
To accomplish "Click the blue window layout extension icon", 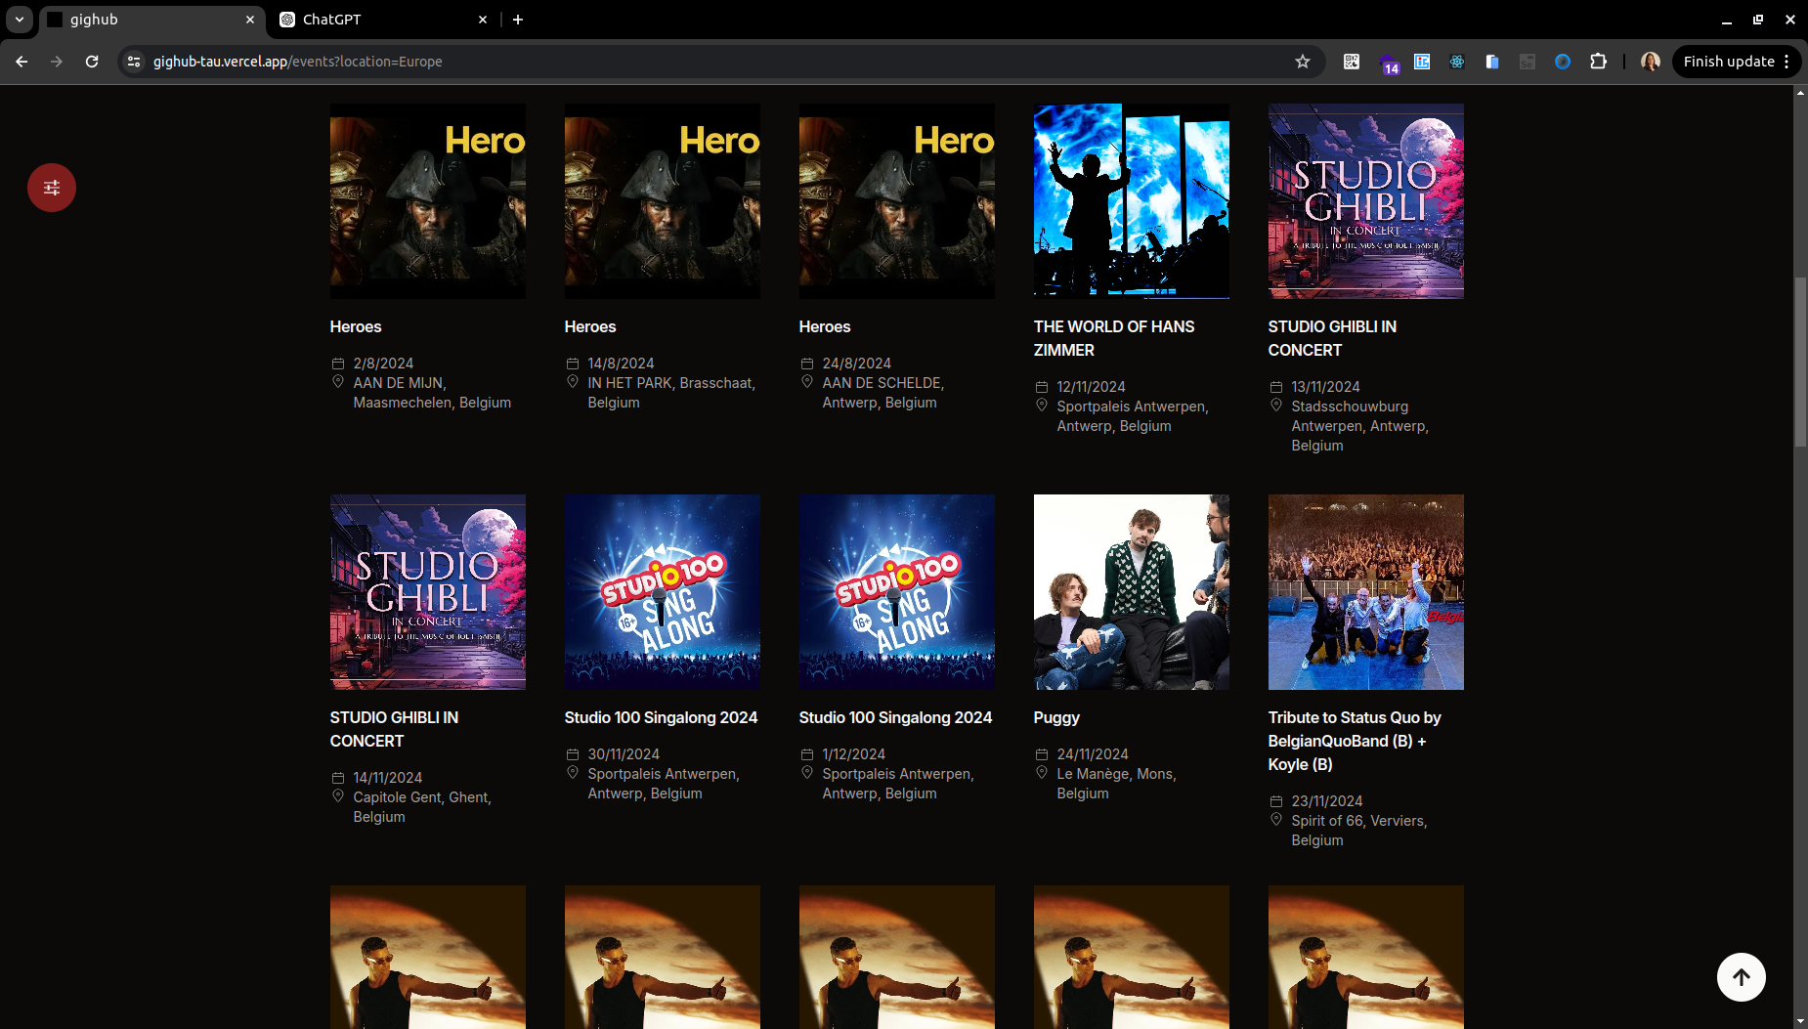I will [x=1422, y=62].
